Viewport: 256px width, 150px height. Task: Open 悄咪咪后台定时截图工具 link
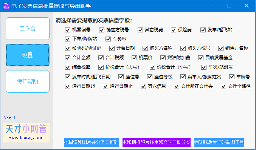(x=219, y=142)
